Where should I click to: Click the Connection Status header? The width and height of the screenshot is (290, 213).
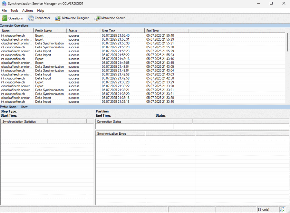[x=134, y=121]
